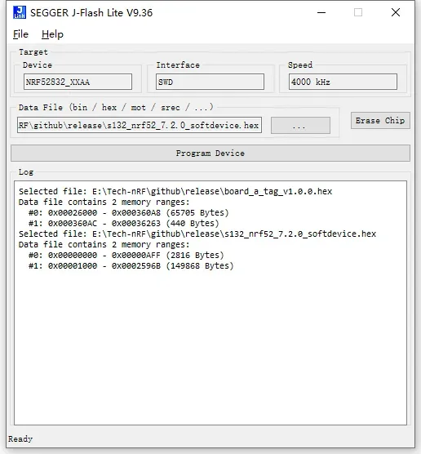Click the Erase Chip button
Image resolution: width=421 pixels, height=454 pixels.
pos(380,121)
